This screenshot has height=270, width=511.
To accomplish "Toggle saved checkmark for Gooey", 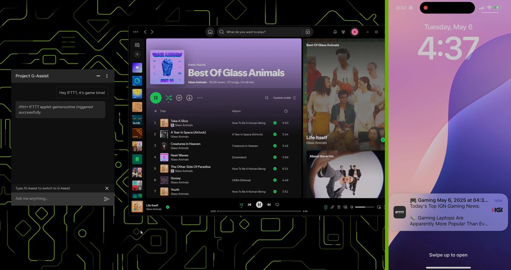I will (x=275, y=180).
